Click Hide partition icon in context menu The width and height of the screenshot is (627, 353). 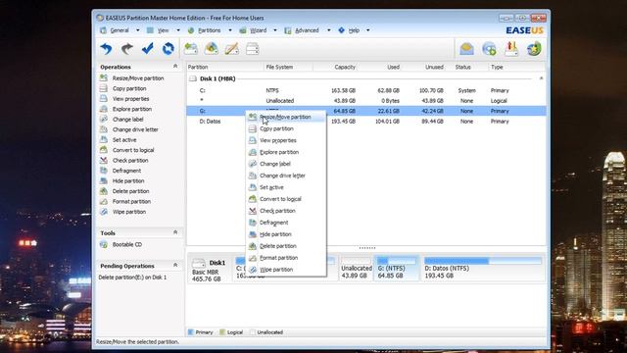[253, 234]
